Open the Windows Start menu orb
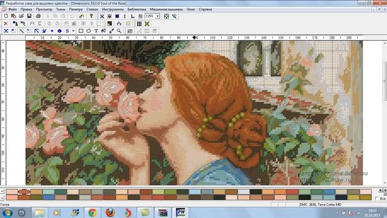 click(x=7, y=213)
